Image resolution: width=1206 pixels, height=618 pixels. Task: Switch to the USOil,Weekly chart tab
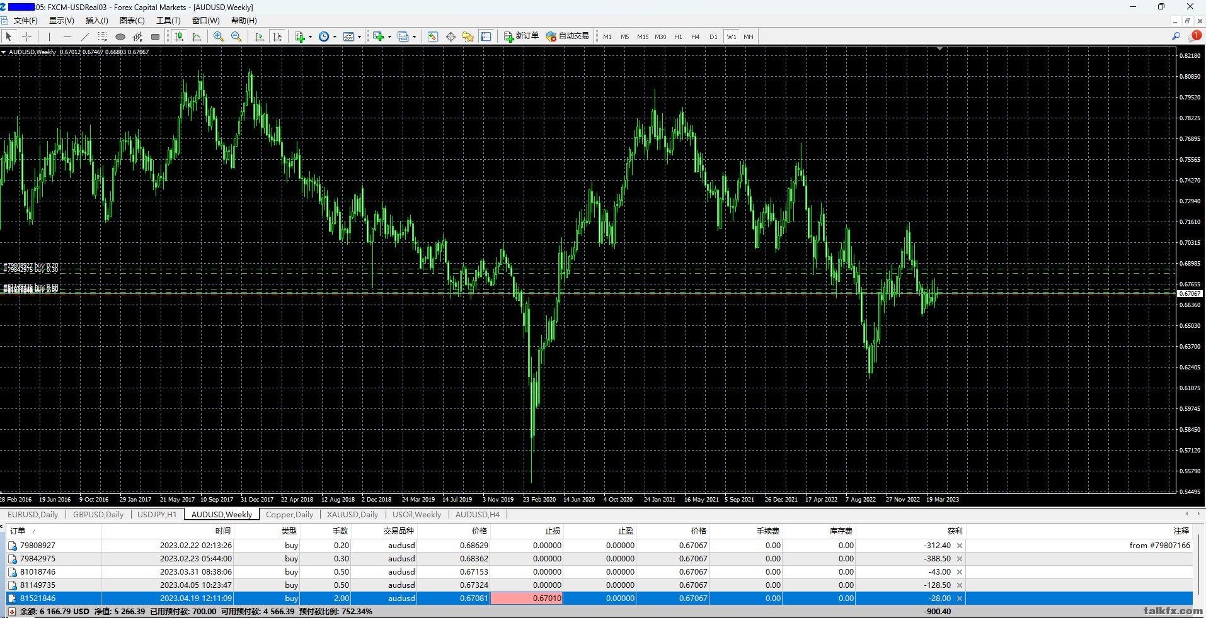(x=416, y=514)
